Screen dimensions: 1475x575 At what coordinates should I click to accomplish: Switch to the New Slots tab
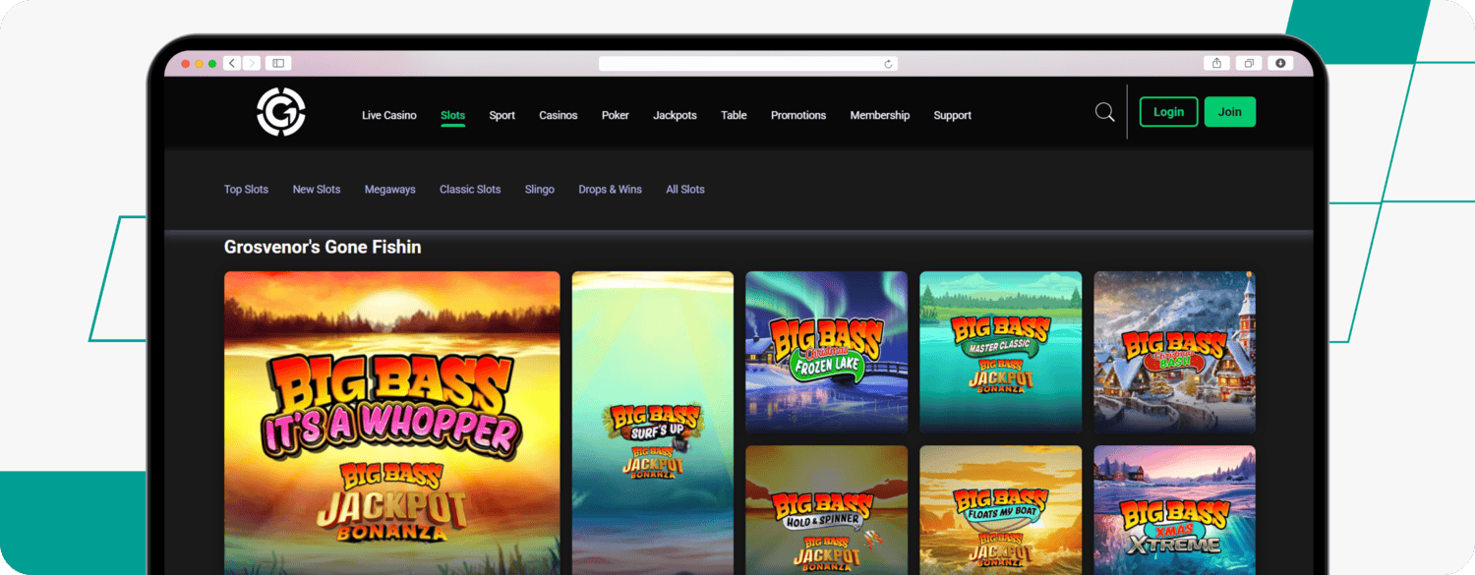[317, 189]
